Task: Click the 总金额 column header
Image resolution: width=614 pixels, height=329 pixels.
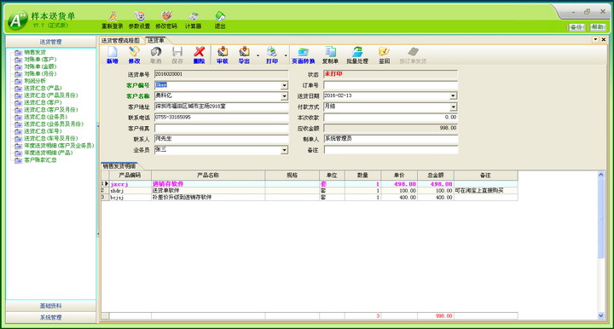Action: point(436,176)
